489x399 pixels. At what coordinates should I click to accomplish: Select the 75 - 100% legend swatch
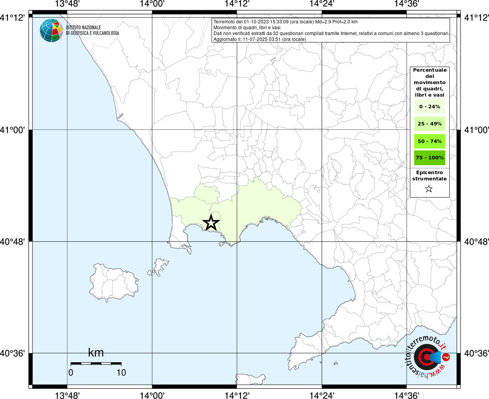pos(429,158)
